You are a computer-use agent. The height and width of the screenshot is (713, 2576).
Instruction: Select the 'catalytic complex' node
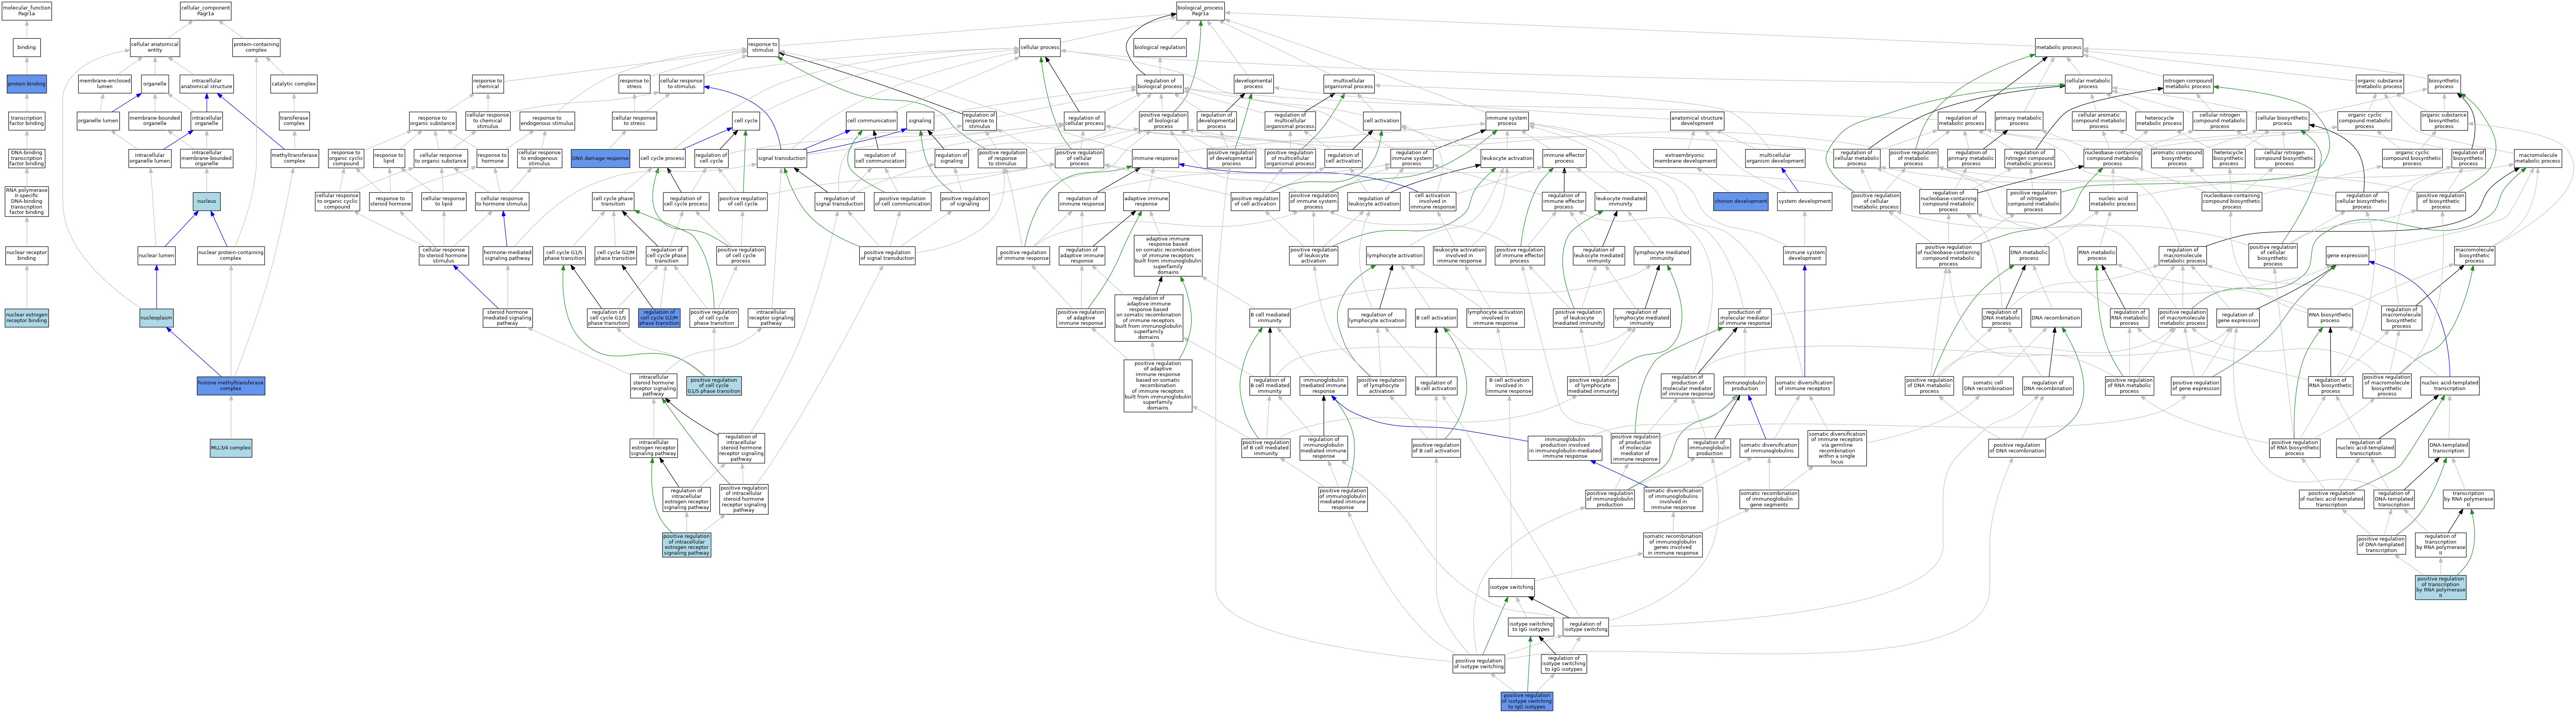(294, 84)
